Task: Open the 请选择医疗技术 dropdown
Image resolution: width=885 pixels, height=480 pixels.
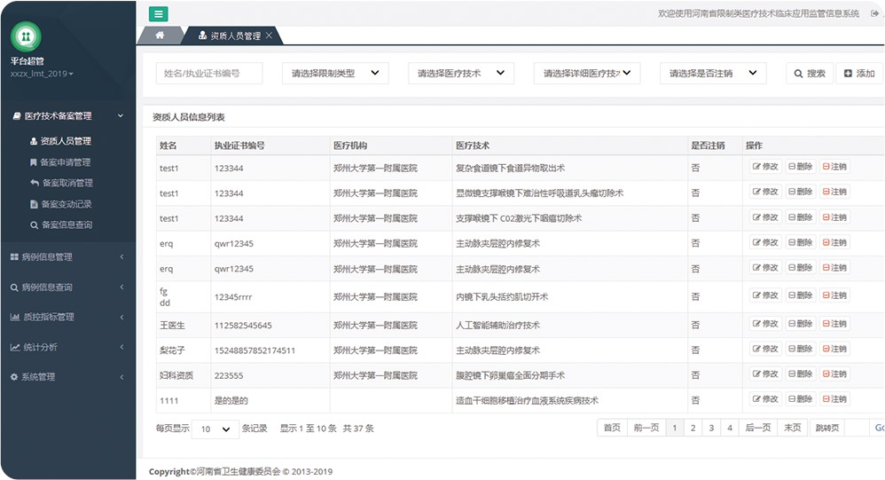Action: (461, 74)
